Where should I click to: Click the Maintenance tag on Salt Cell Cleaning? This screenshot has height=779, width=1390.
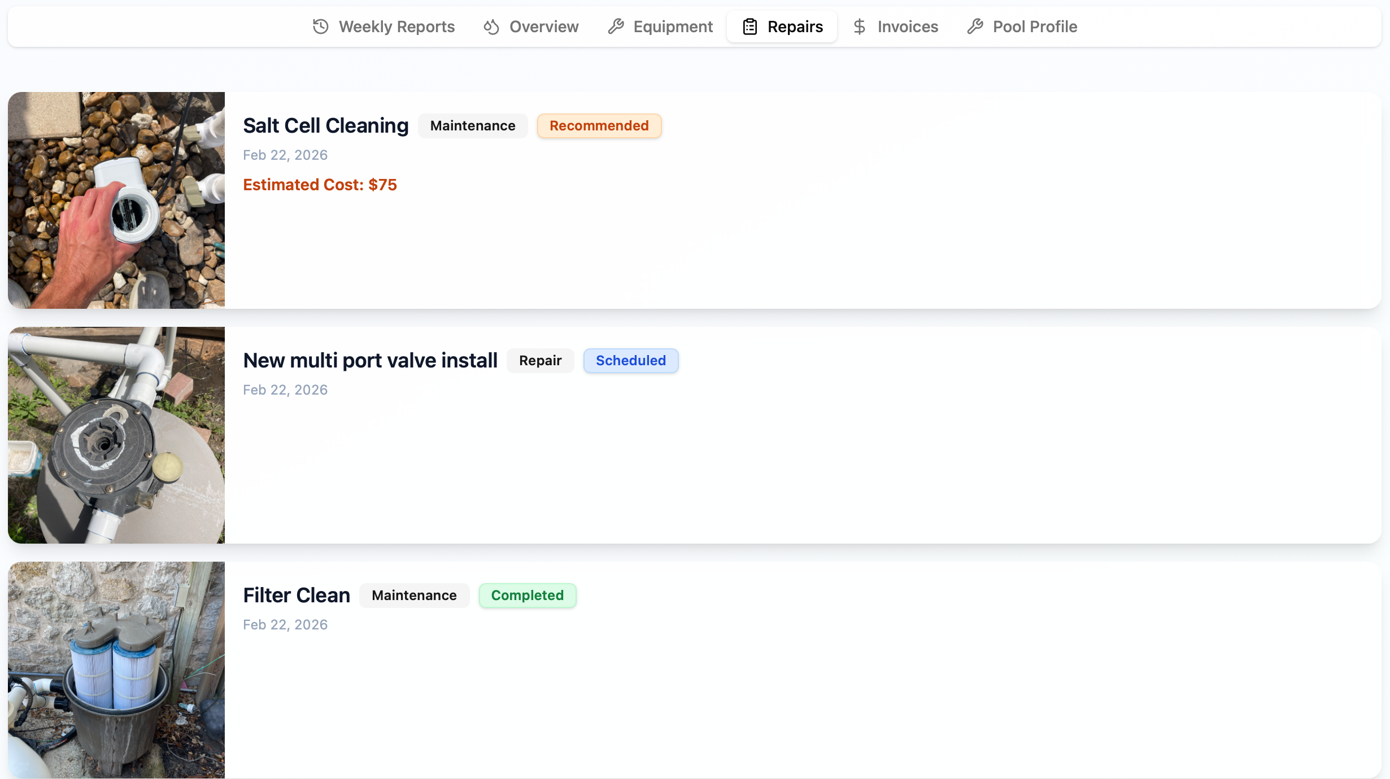[473, 125]
